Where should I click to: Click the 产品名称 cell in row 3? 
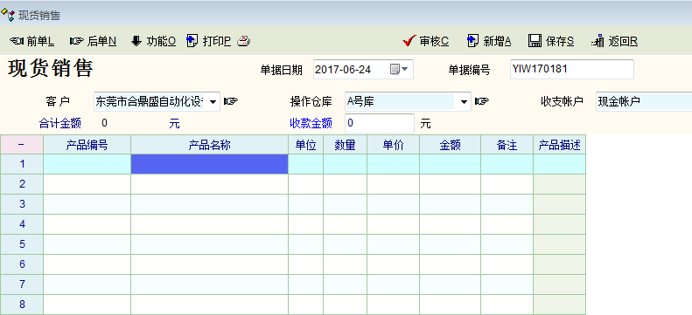tap(210, 204)
